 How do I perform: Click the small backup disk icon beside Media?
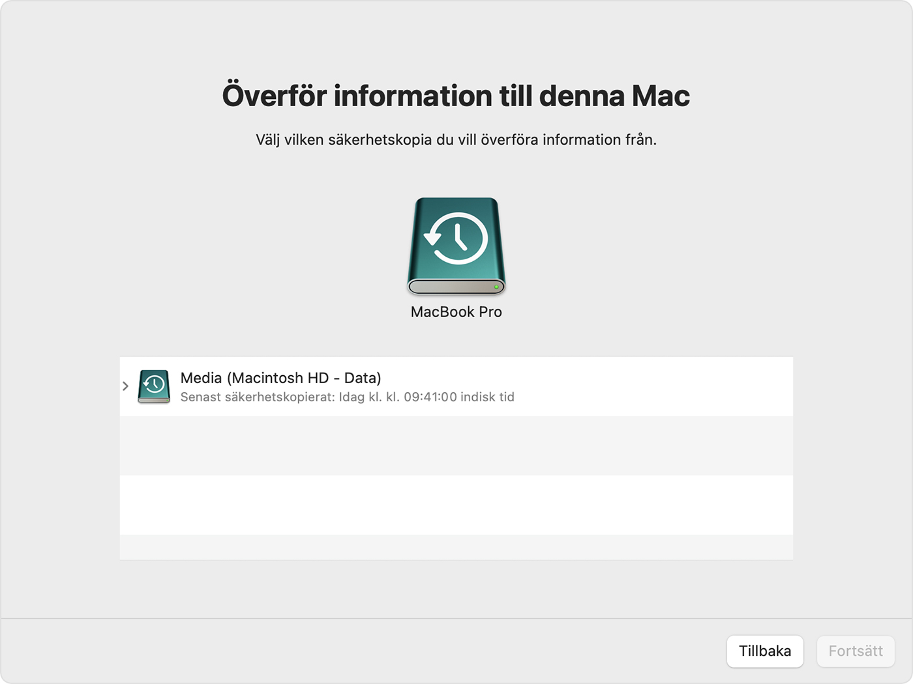(154, 386)
